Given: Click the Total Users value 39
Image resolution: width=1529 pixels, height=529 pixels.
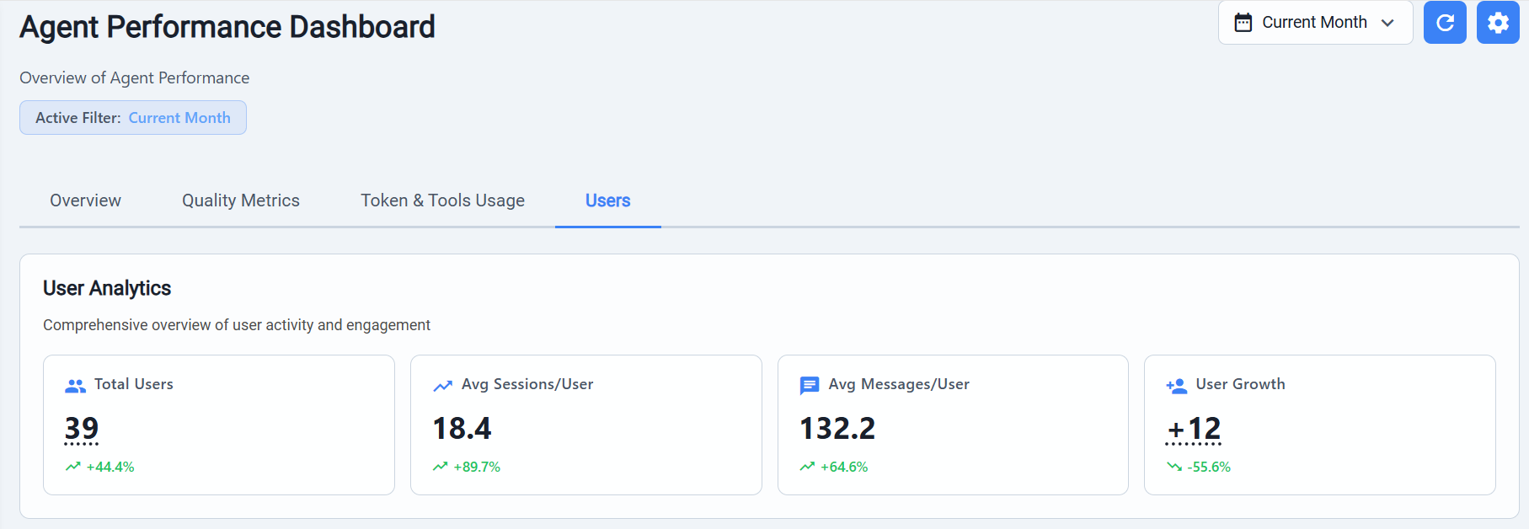Looking at the screenshot, I should click(x=82, y=429).
